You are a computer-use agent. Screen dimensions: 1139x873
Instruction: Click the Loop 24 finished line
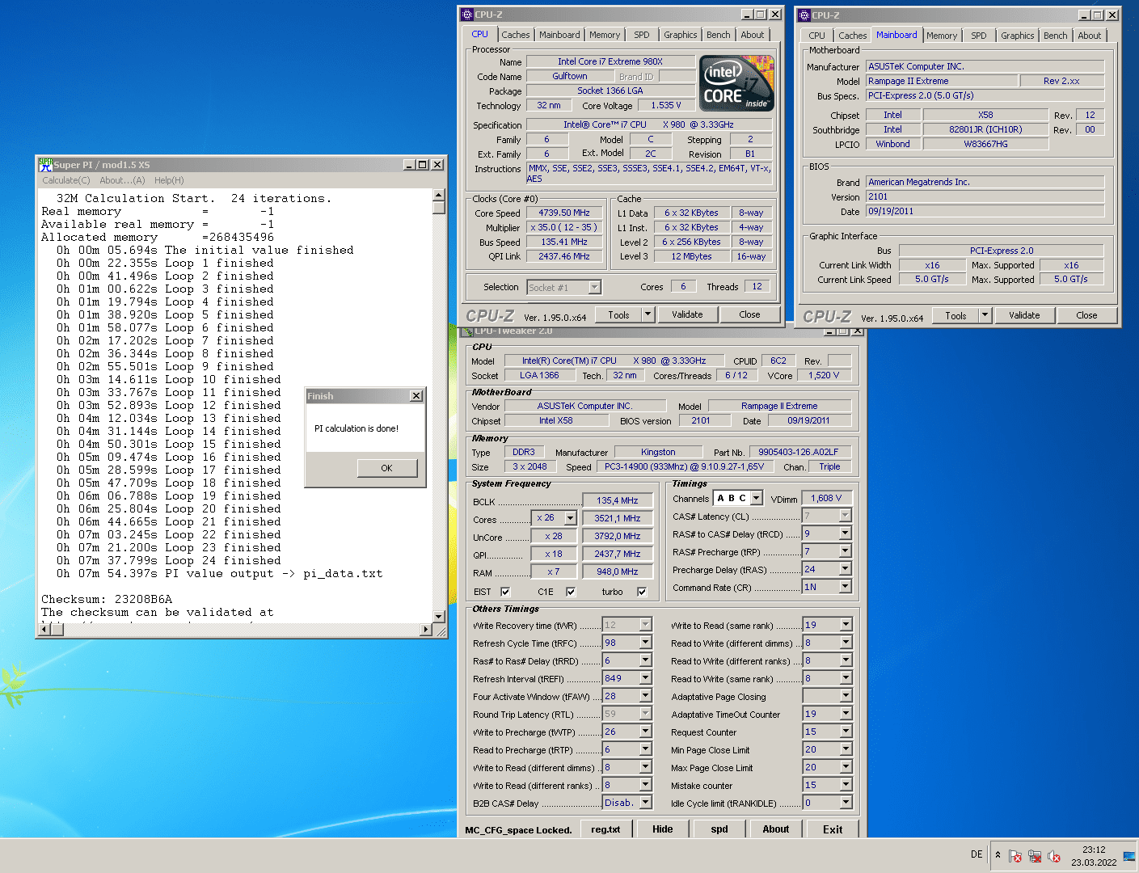(x=169, y=560)
